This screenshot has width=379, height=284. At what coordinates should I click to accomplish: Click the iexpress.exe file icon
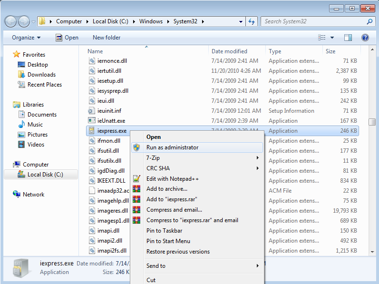[91, 130]
